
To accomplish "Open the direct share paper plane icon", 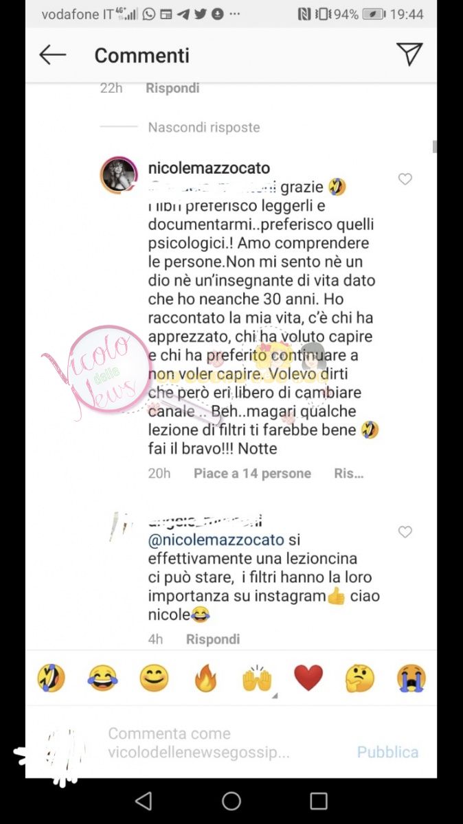I will [409, 54].
